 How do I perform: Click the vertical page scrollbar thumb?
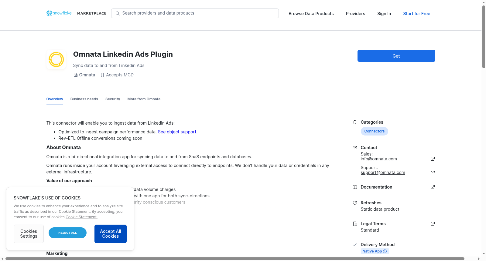[484, 37]
